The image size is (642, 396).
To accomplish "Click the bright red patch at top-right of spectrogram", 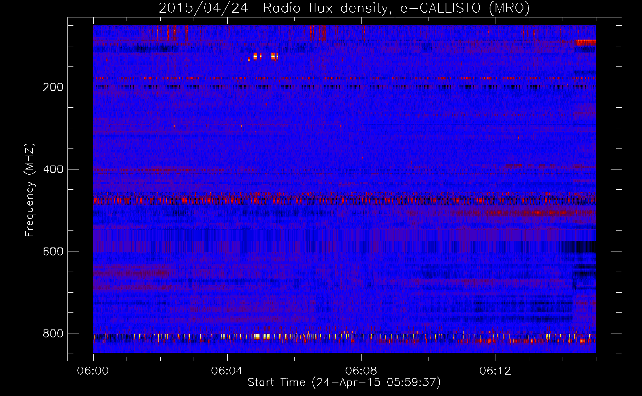I will 585,42.
